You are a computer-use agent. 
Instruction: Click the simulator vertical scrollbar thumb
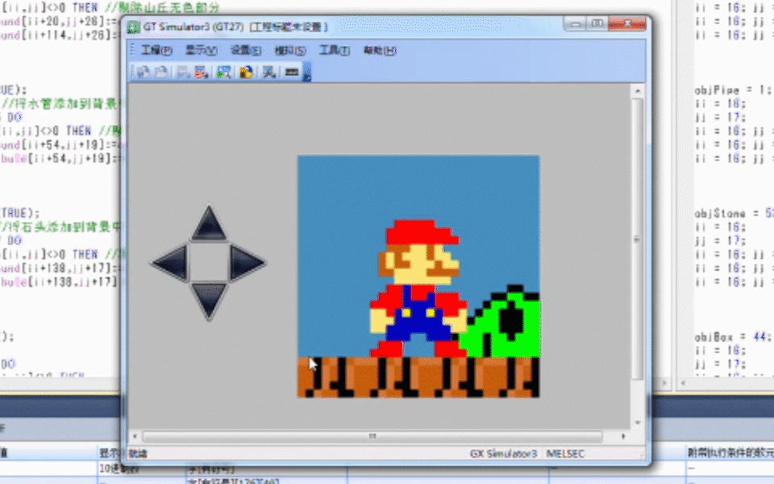click(637, 240)
